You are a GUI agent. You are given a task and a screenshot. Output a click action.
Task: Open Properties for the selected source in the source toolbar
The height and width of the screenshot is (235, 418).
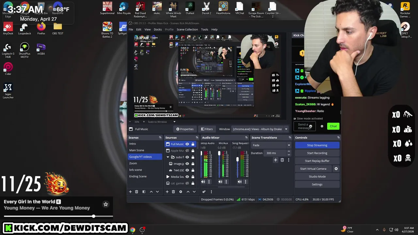point(185,129)
